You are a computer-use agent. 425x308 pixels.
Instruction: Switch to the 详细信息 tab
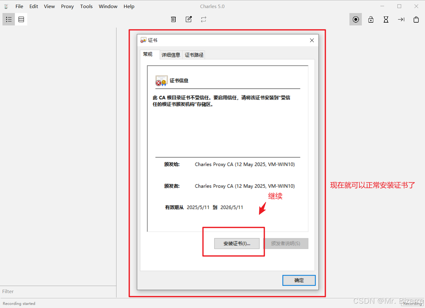point(171,55)
